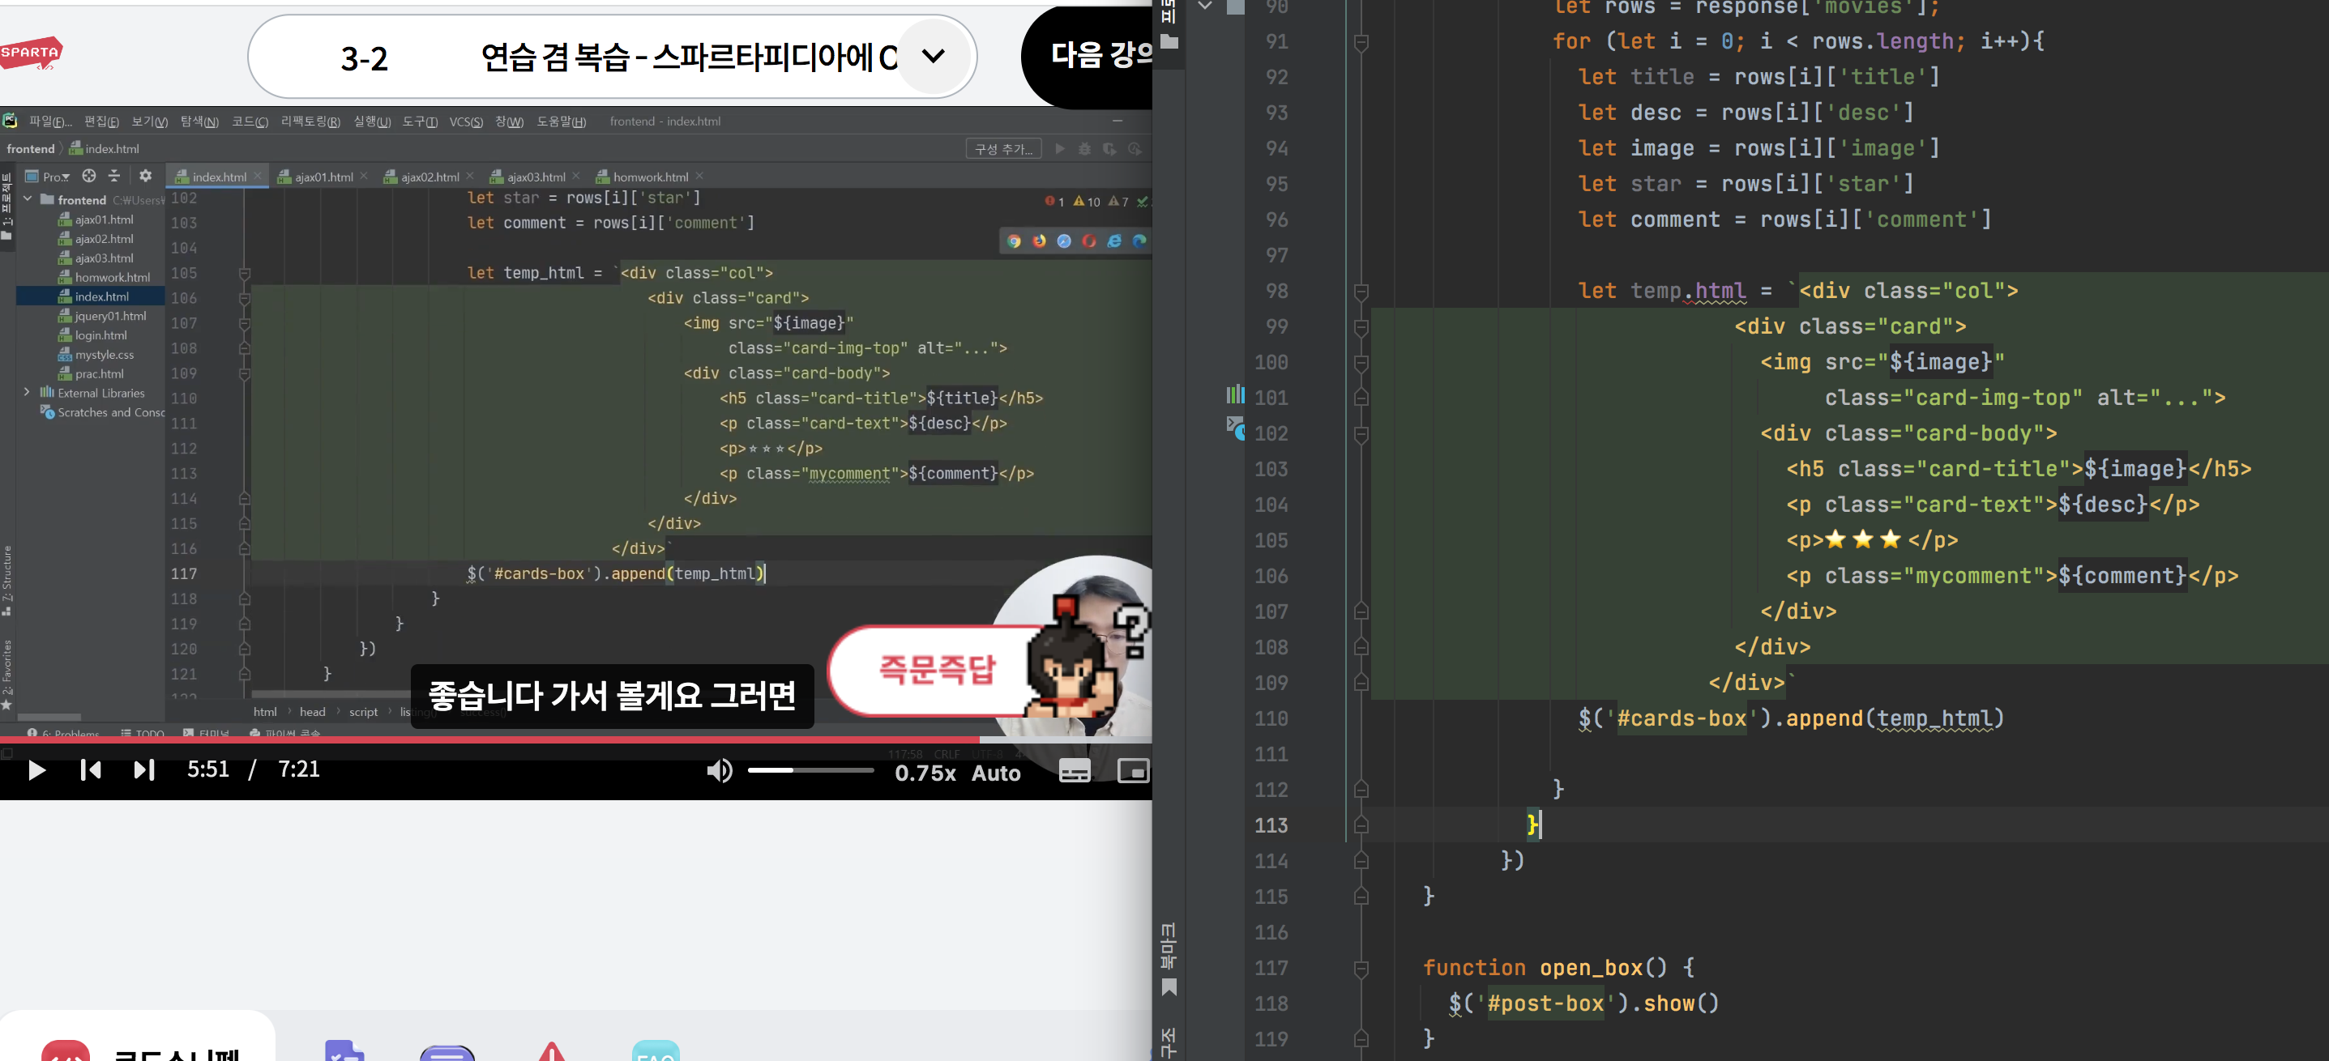This screenshot has width=2329, height=1061.
Task: Switch to ajax02.html editor tab
Action: tap(429, 177)
